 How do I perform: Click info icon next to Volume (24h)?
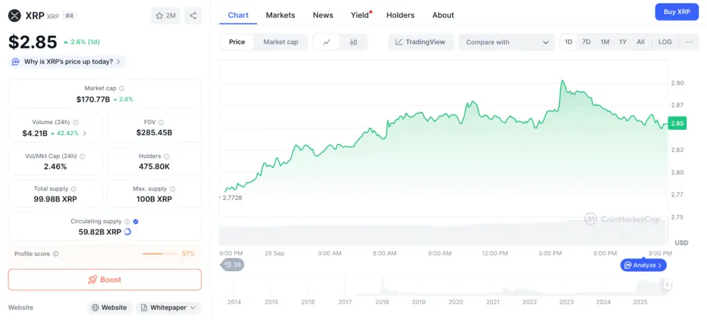pos(75,122)
